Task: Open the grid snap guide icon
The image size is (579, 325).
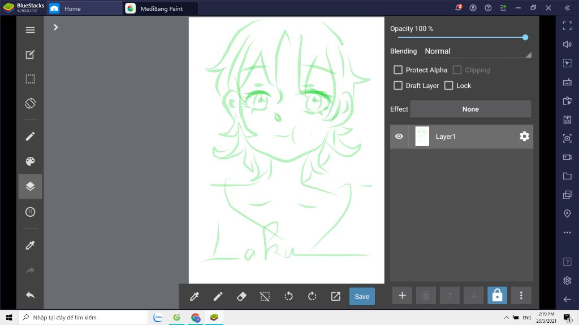Action: coord(31,212)
